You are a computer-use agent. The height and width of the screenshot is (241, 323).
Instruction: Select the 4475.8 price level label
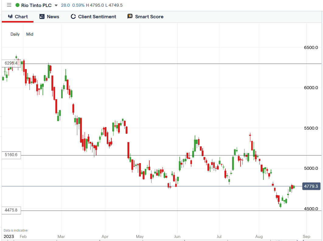[11, 210]
